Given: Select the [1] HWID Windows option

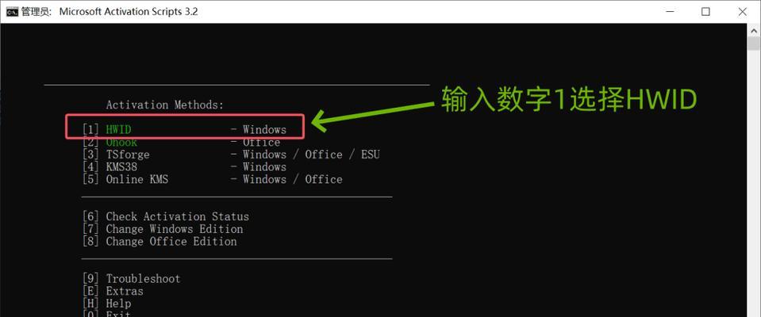Looking at the screenshot, I should point(184,129).
